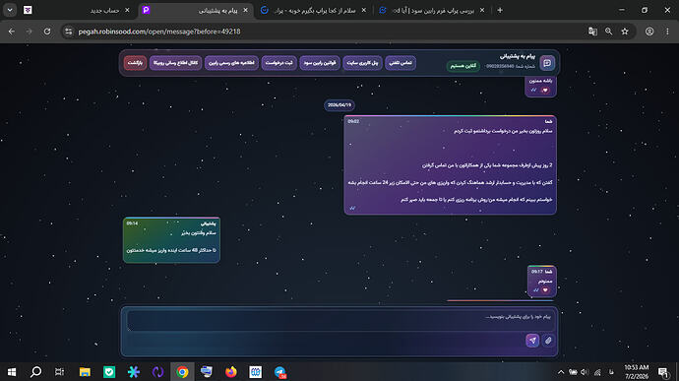Close the حساب جدید tab
The width and height of the screenshot is (679, 381).
coord(127,10)
